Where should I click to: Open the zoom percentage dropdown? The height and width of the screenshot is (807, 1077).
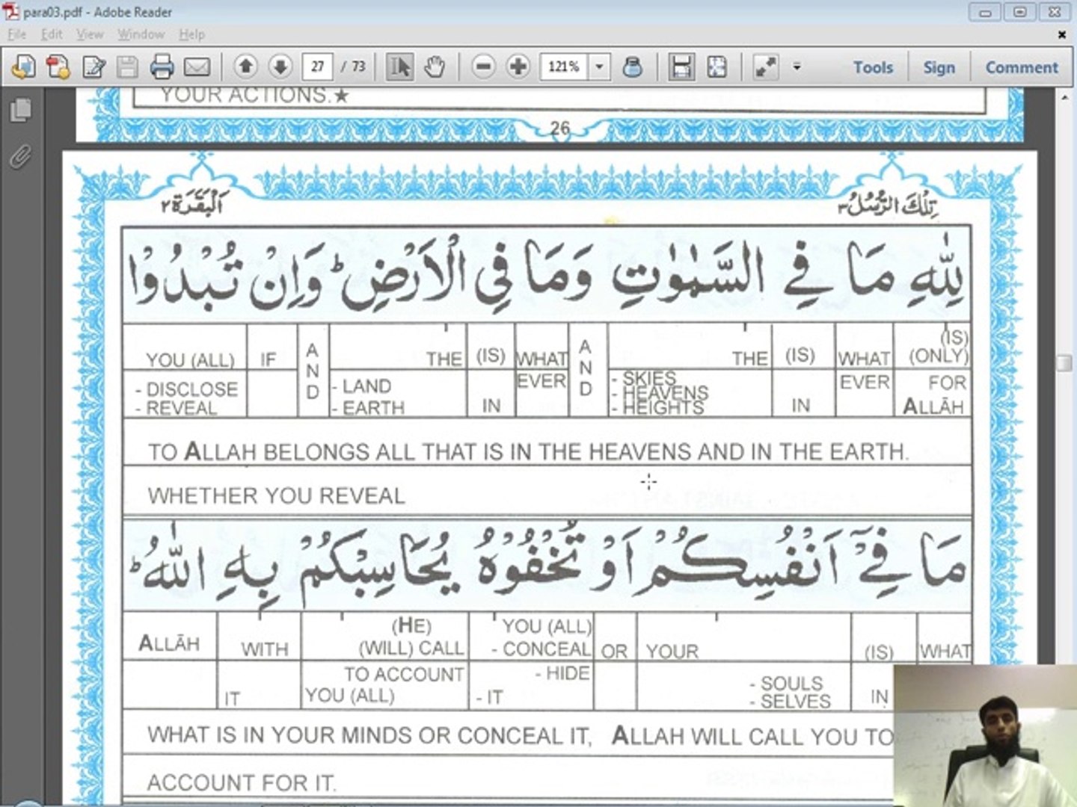(599, 67)
